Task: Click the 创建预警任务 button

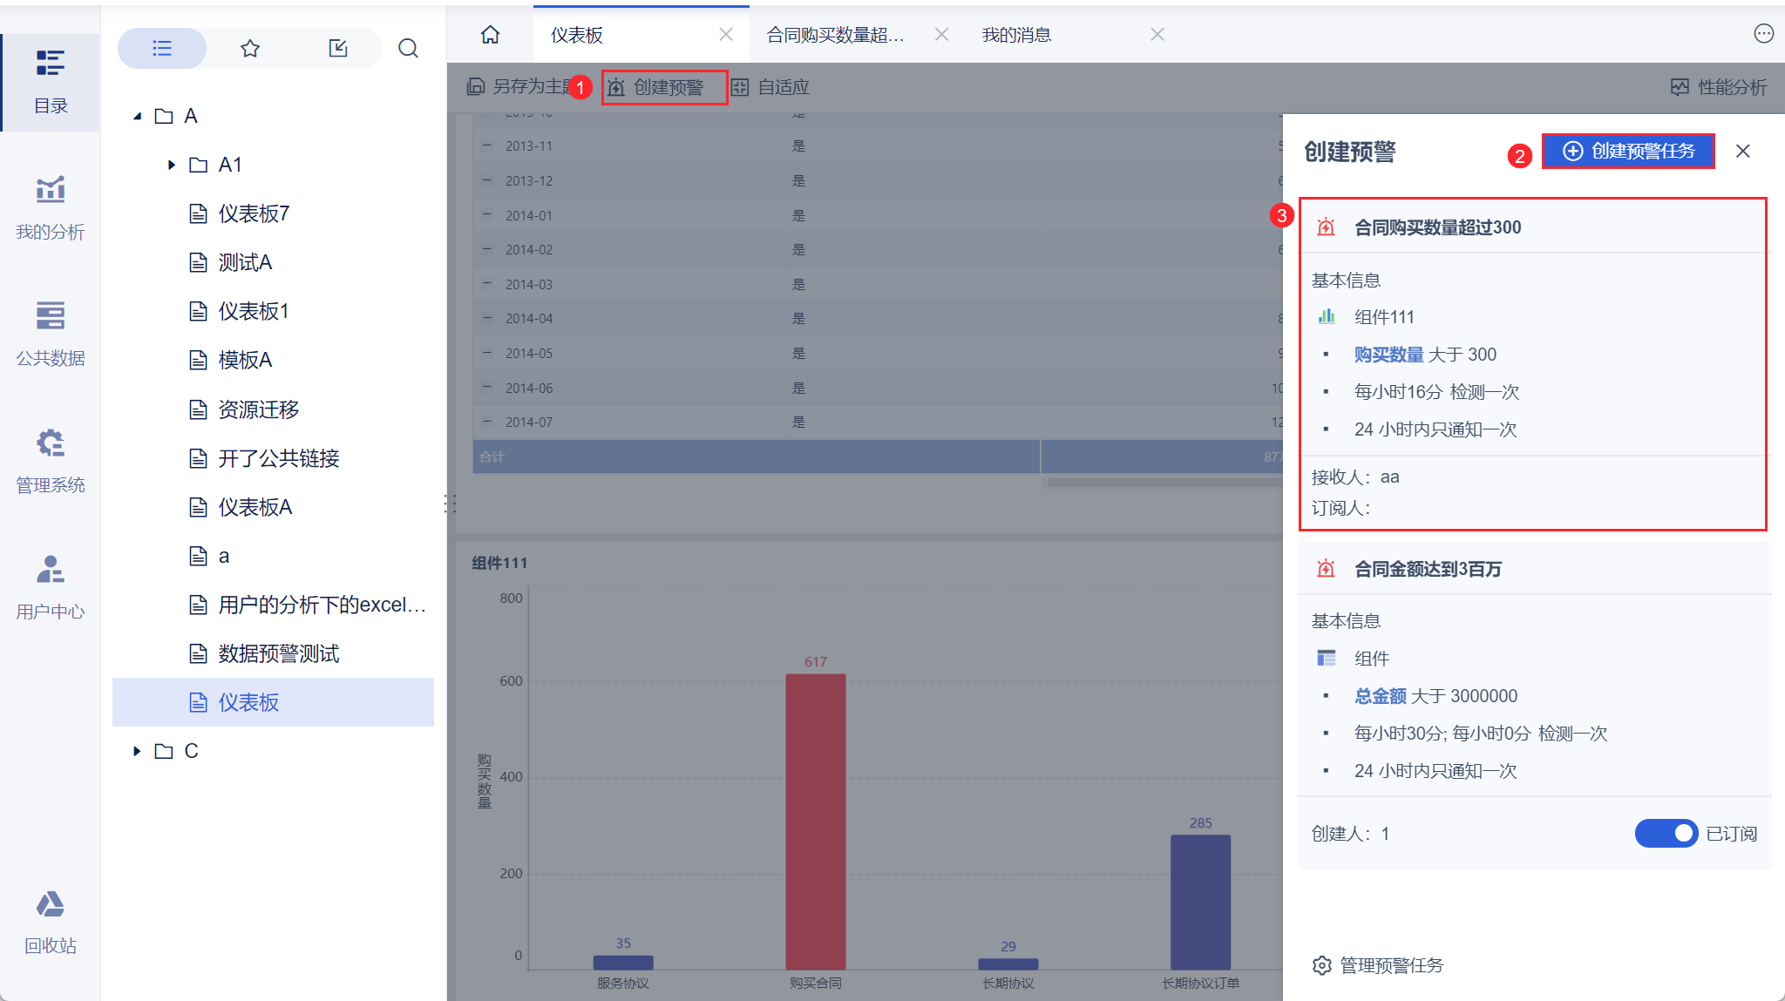Action: click(1627, 151)
